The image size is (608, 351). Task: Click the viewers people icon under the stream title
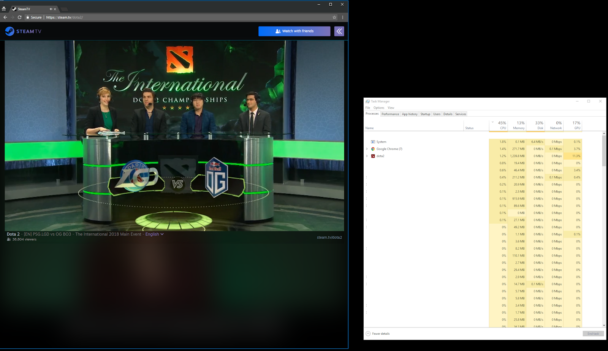(9, 239)
